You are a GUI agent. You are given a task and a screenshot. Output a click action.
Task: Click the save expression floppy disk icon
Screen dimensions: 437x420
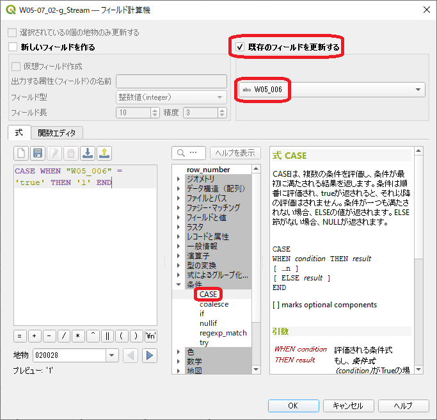38,153
